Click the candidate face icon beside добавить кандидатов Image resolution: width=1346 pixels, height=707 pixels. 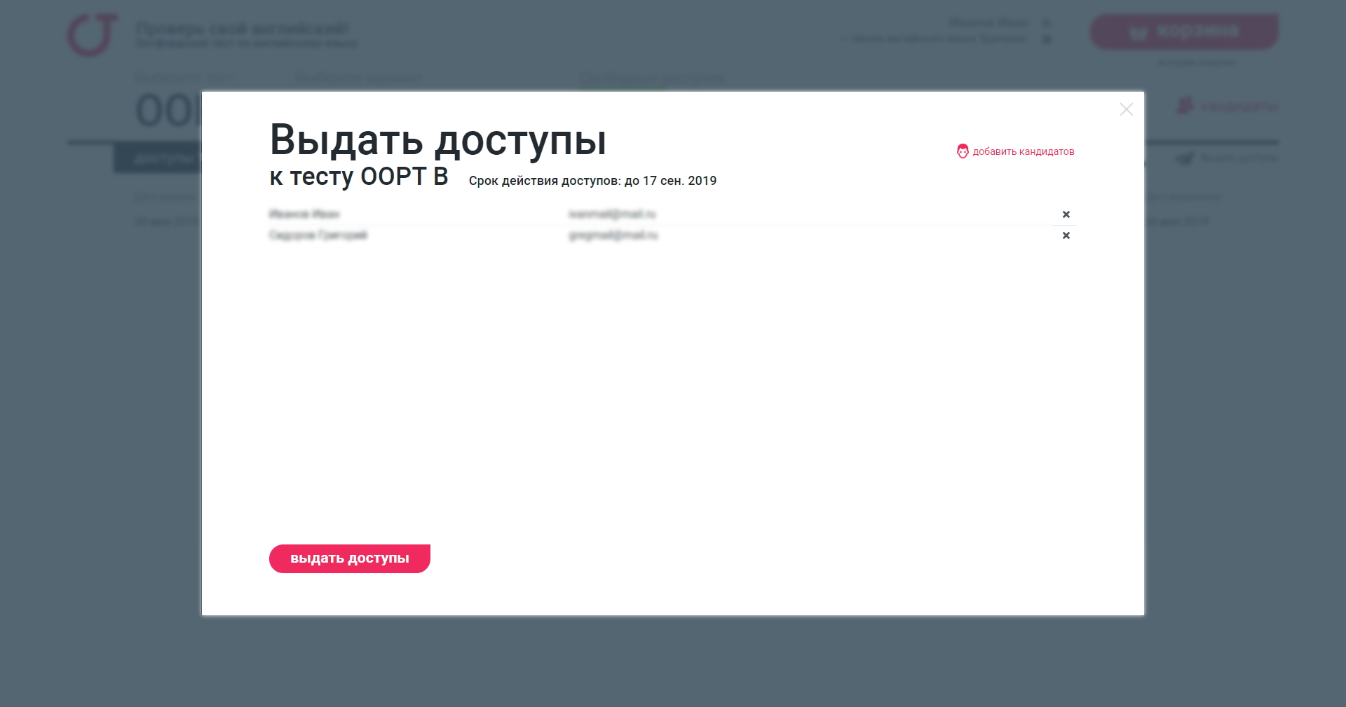(x=963, y=151)
